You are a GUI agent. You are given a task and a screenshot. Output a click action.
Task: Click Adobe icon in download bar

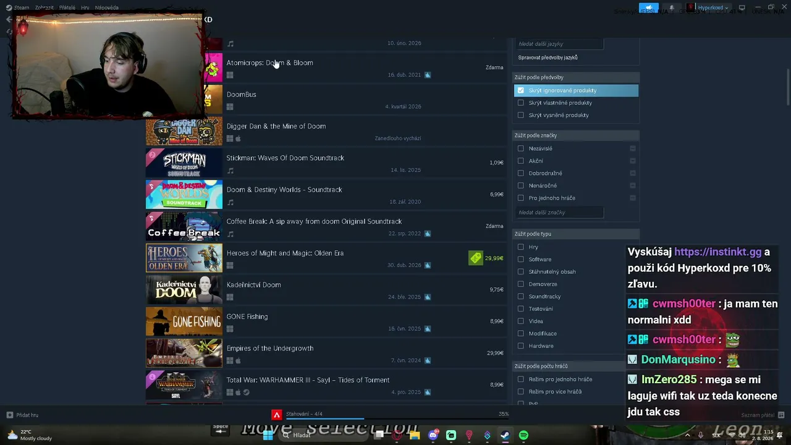277,415
